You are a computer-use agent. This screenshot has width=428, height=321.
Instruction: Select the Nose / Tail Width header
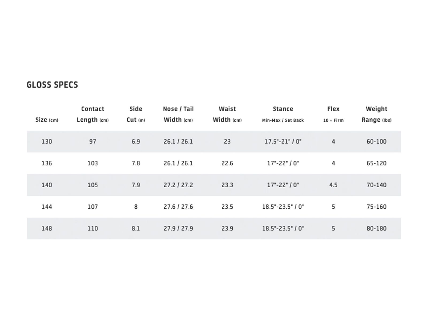pyautogui.click(x=178, y=114)
